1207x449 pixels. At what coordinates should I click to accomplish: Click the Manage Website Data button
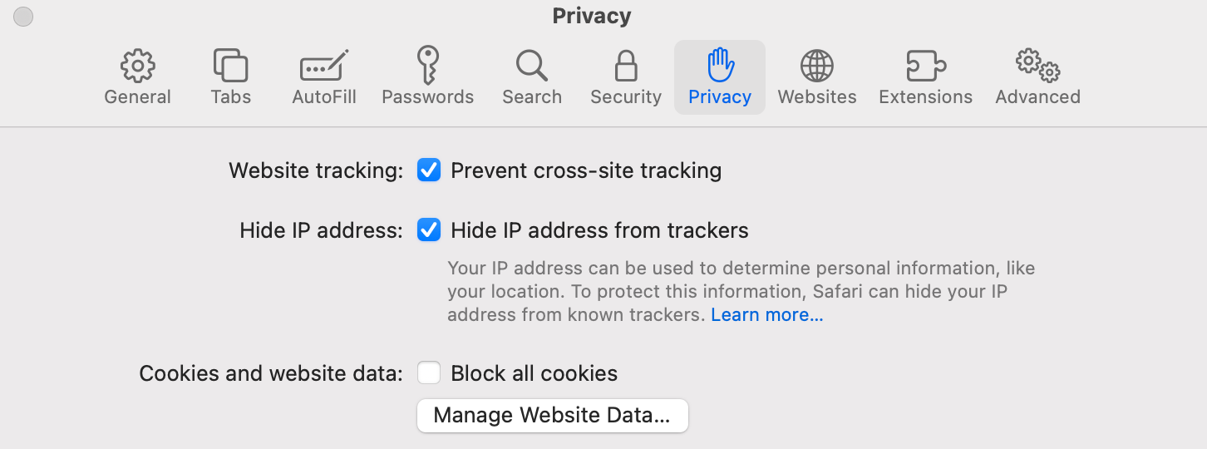click(553, 416)
